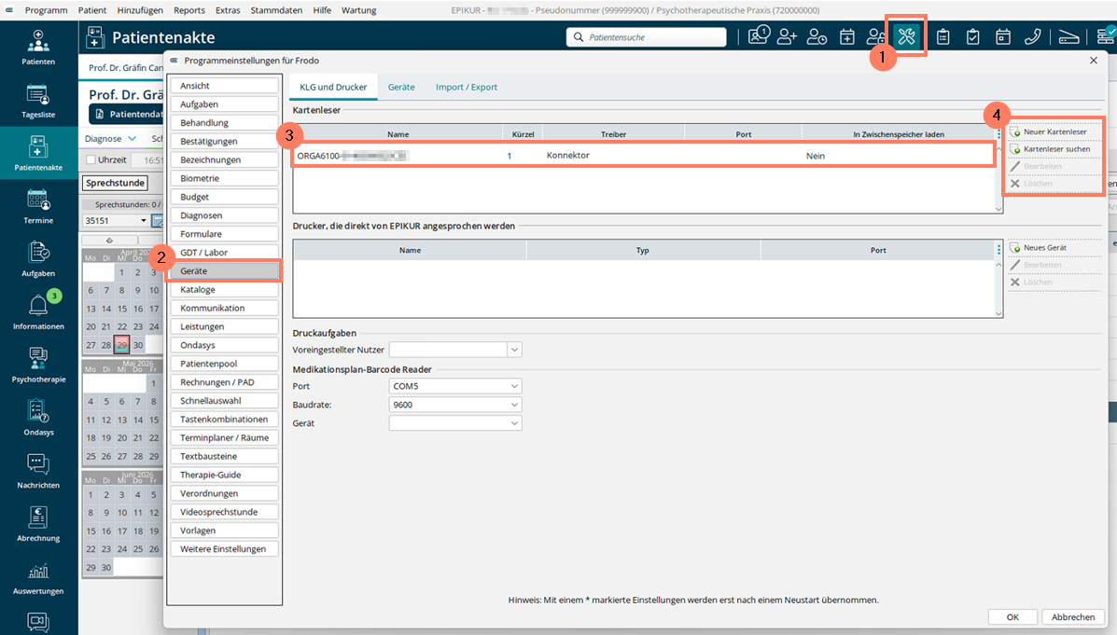The image size is (1117, 635).
Task: Click Kartenleser suchen
Action: 1055,149
